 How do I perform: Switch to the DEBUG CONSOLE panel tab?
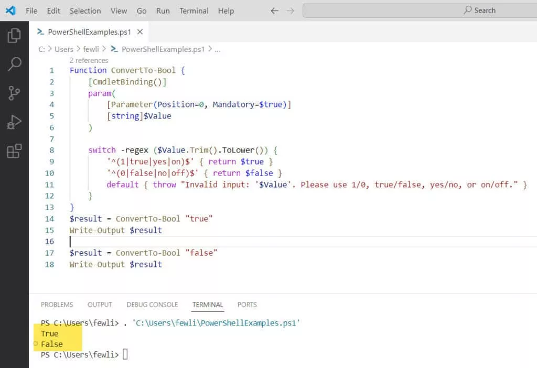click(x=152, y=305)
